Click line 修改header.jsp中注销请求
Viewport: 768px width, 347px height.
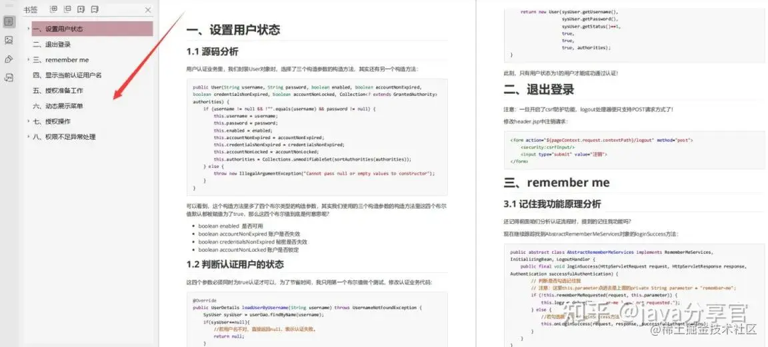tap(537, 121)
